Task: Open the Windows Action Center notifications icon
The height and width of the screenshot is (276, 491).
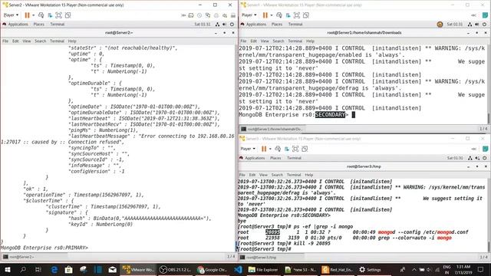Action: [x=481, y=269]
